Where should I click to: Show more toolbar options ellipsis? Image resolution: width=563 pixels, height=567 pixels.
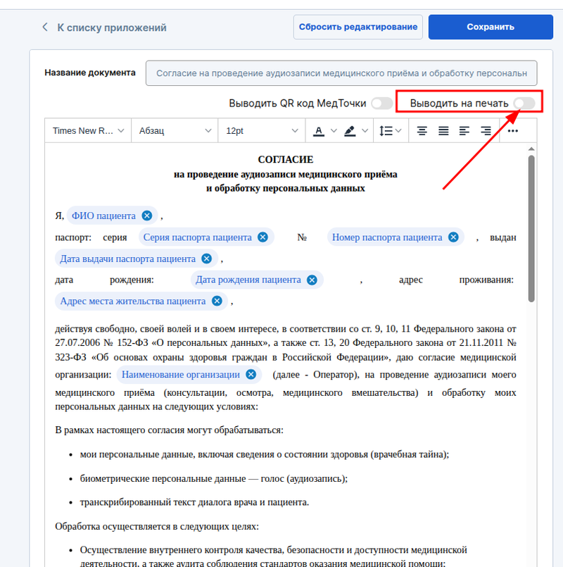coord(513,131)
